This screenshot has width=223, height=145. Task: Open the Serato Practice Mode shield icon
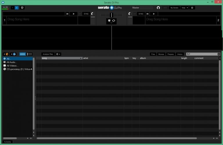[22, 8]
